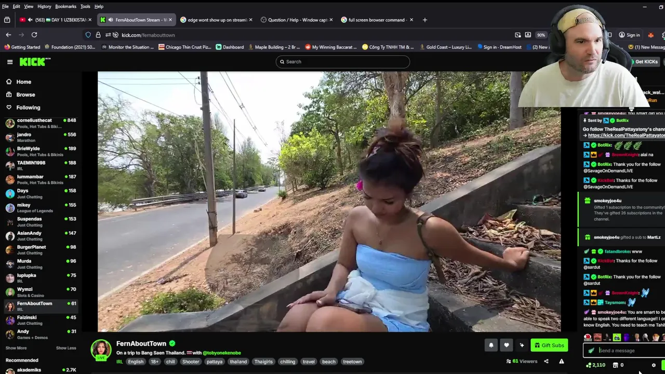The width and height of the screenshot is (665, 374).
Task: Open the Kick hamburger sidebar menu
Action: [x=10, y=62]
